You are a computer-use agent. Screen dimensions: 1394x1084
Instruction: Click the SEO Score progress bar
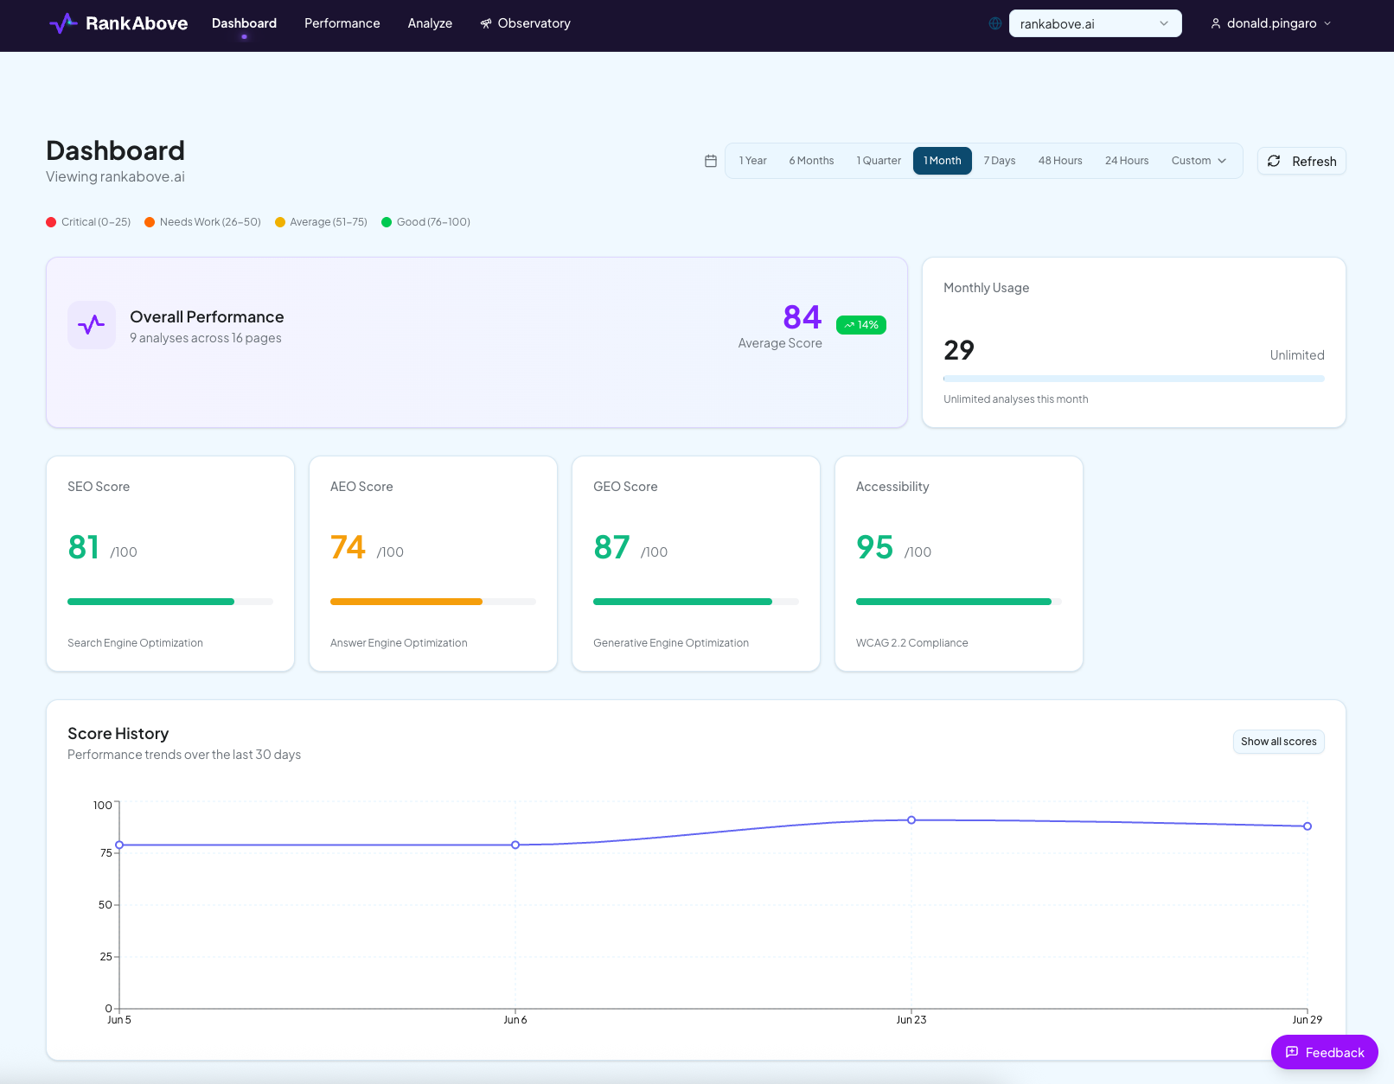coord(170,602)
